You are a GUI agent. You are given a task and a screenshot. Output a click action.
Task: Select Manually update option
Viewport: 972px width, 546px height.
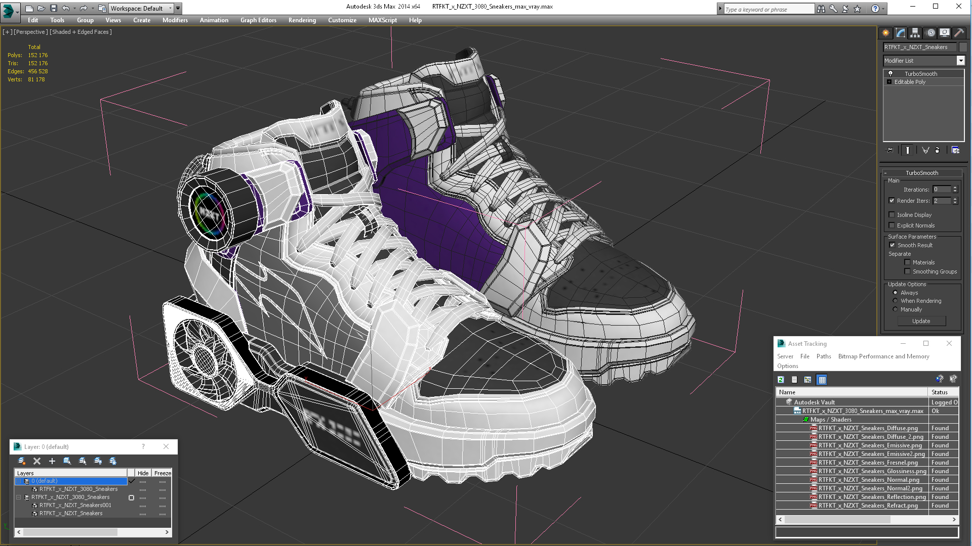(x=895, y=309)
